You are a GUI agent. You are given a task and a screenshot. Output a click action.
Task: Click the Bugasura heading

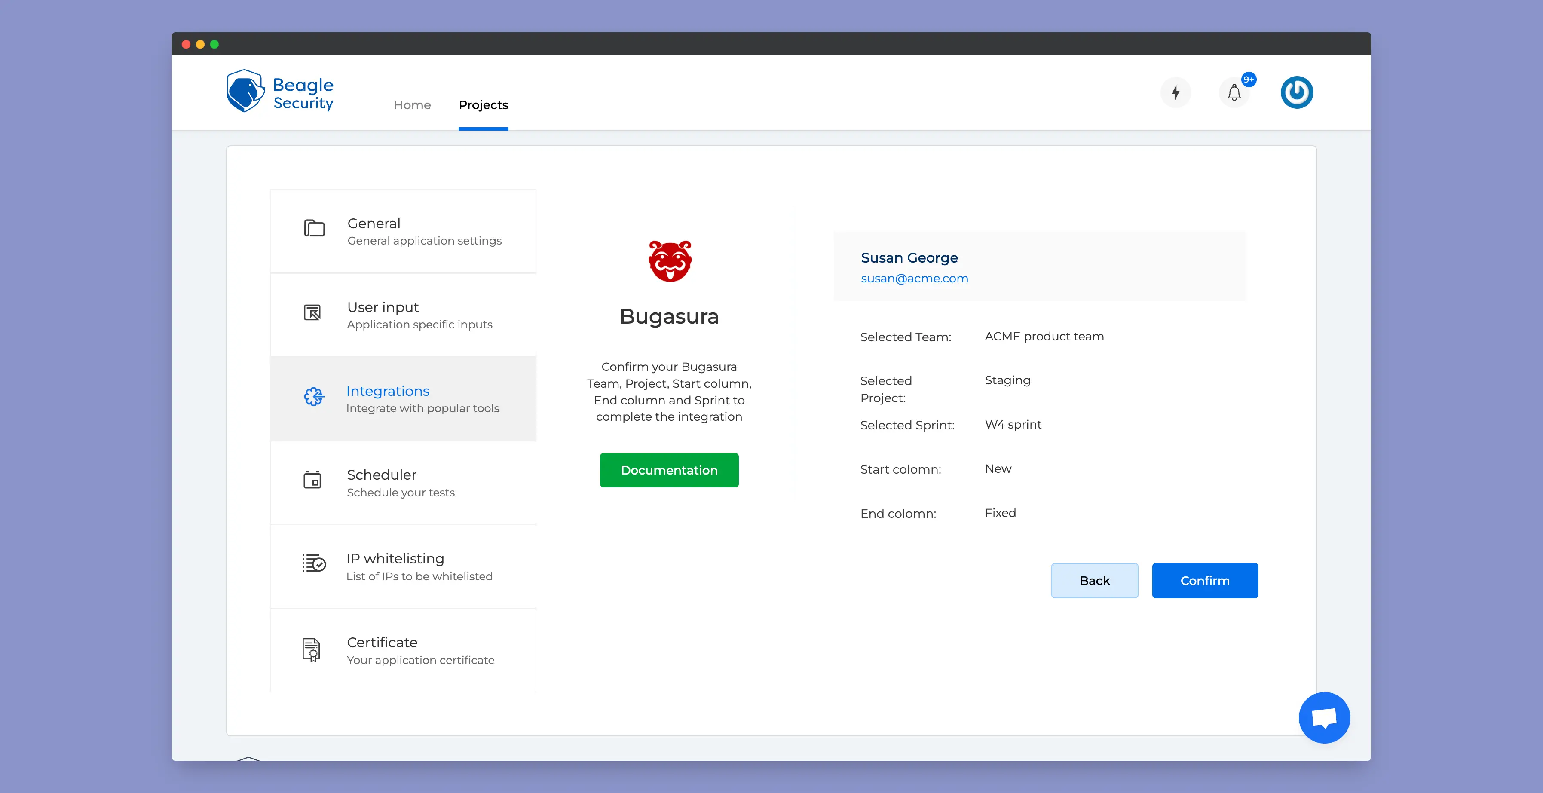(x=669, y=316)
